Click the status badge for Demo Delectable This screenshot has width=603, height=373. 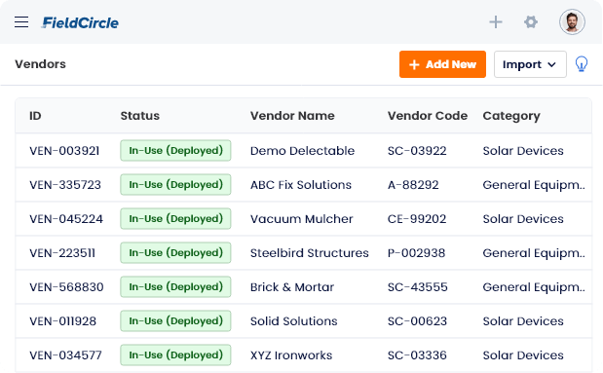[x=175, y=150]
